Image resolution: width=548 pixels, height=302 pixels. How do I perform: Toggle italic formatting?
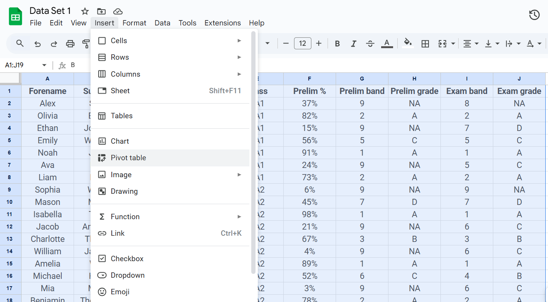click(353, 44)
